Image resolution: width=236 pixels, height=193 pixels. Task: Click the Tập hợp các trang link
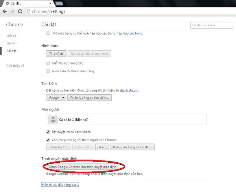129,33
